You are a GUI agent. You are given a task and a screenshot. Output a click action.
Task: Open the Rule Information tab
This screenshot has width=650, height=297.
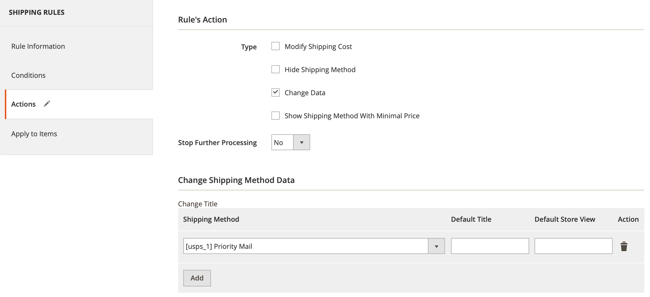[x=38, y=46]
